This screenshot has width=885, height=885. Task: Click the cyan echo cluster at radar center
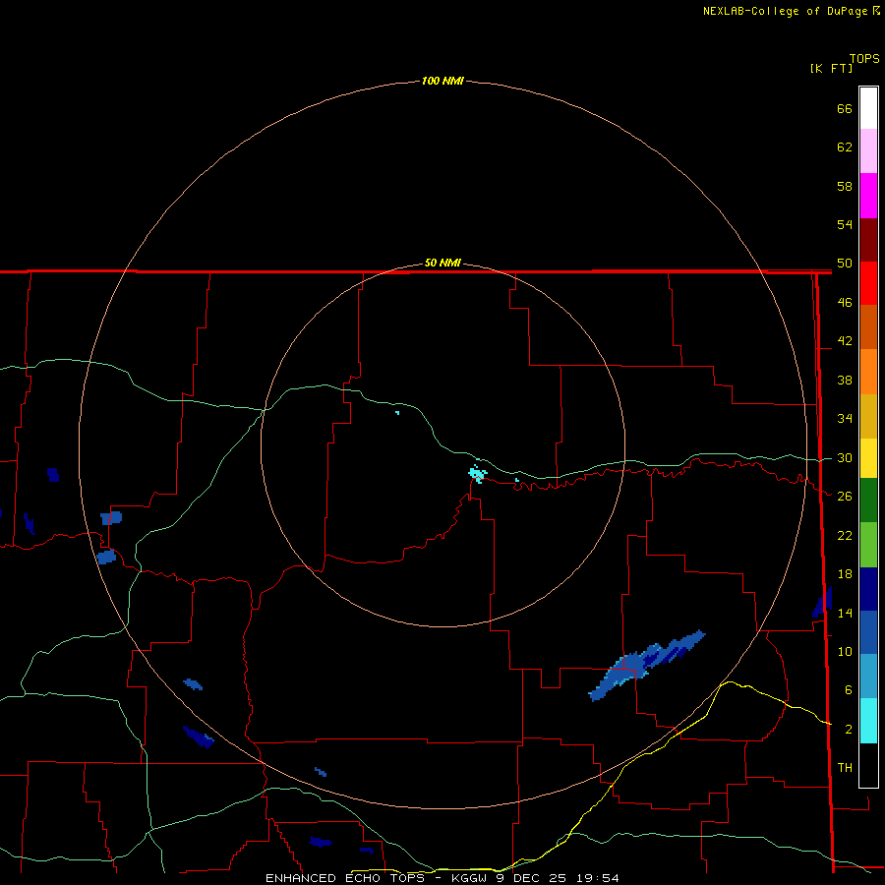tap(478, 474)
